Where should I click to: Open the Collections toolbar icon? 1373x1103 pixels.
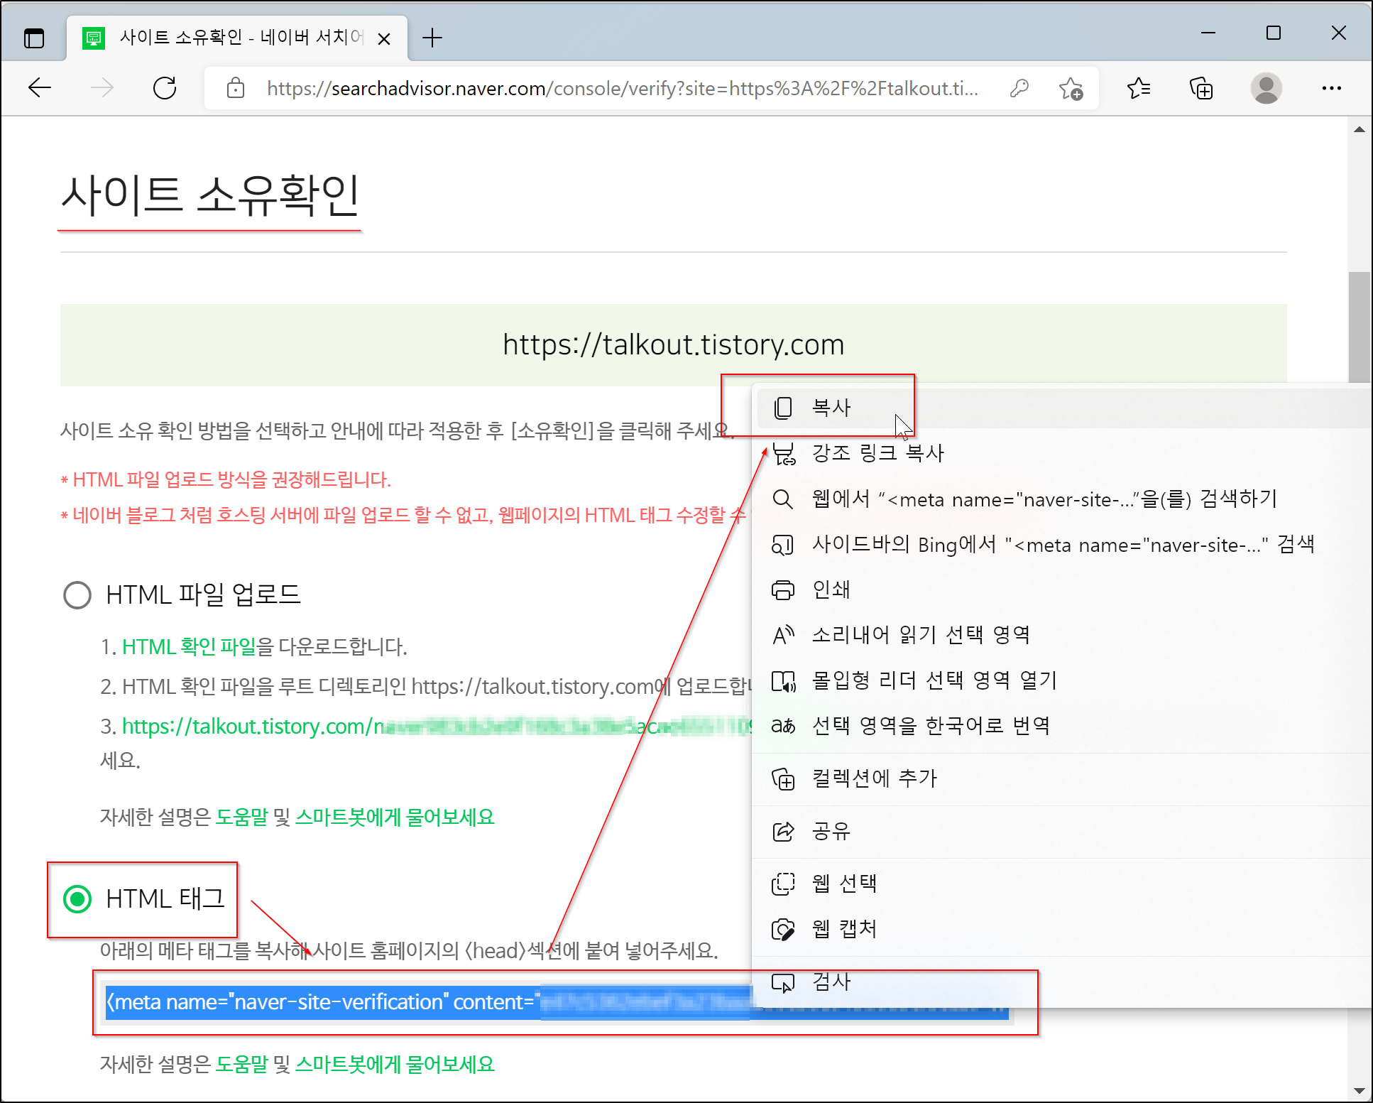click(1201, 88)
